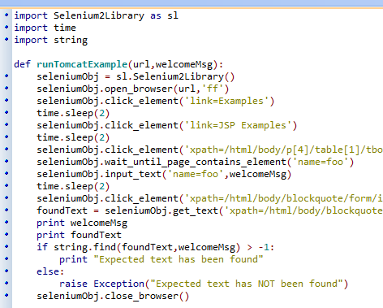Click the close_browser() call
Image resolution: width=383 pixels, height=308 pixels.
[147, 296]
